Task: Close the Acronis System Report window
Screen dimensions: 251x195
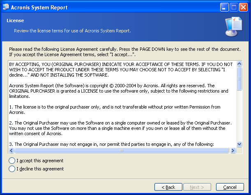Action: tap(243, 7)
